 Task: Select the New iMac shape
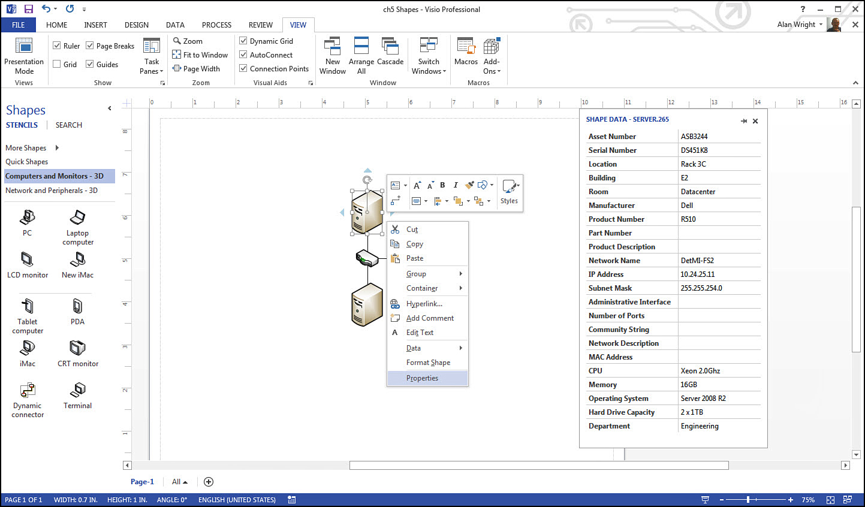(78, 265)
